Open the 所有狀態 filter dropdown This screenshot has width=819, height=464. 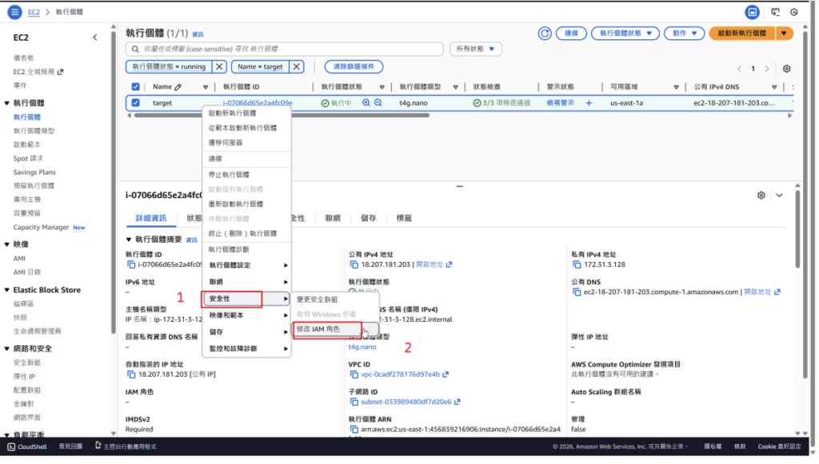(x=475, y=50)
